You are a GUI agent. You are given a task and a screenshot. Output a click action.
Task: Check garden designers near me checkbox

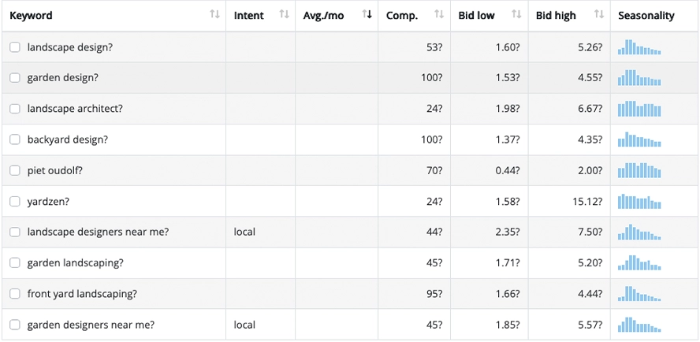pyautogui.click(x=15, y=325)
